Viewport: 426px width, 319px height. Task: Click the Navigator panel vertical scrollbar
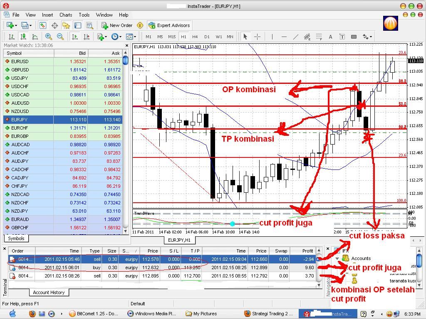click(x=419, y=267)
